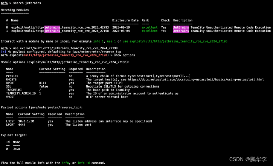Open the docs.metasploit.com URL
273x166 pixels.
click(x=196, y=80)
